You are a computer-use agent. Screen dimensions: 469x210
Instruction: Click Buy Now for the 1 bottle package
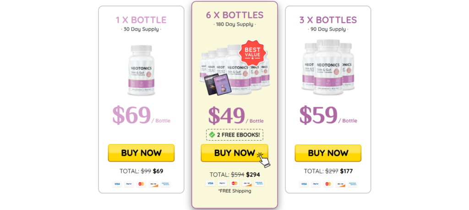[x=141, y=153]
